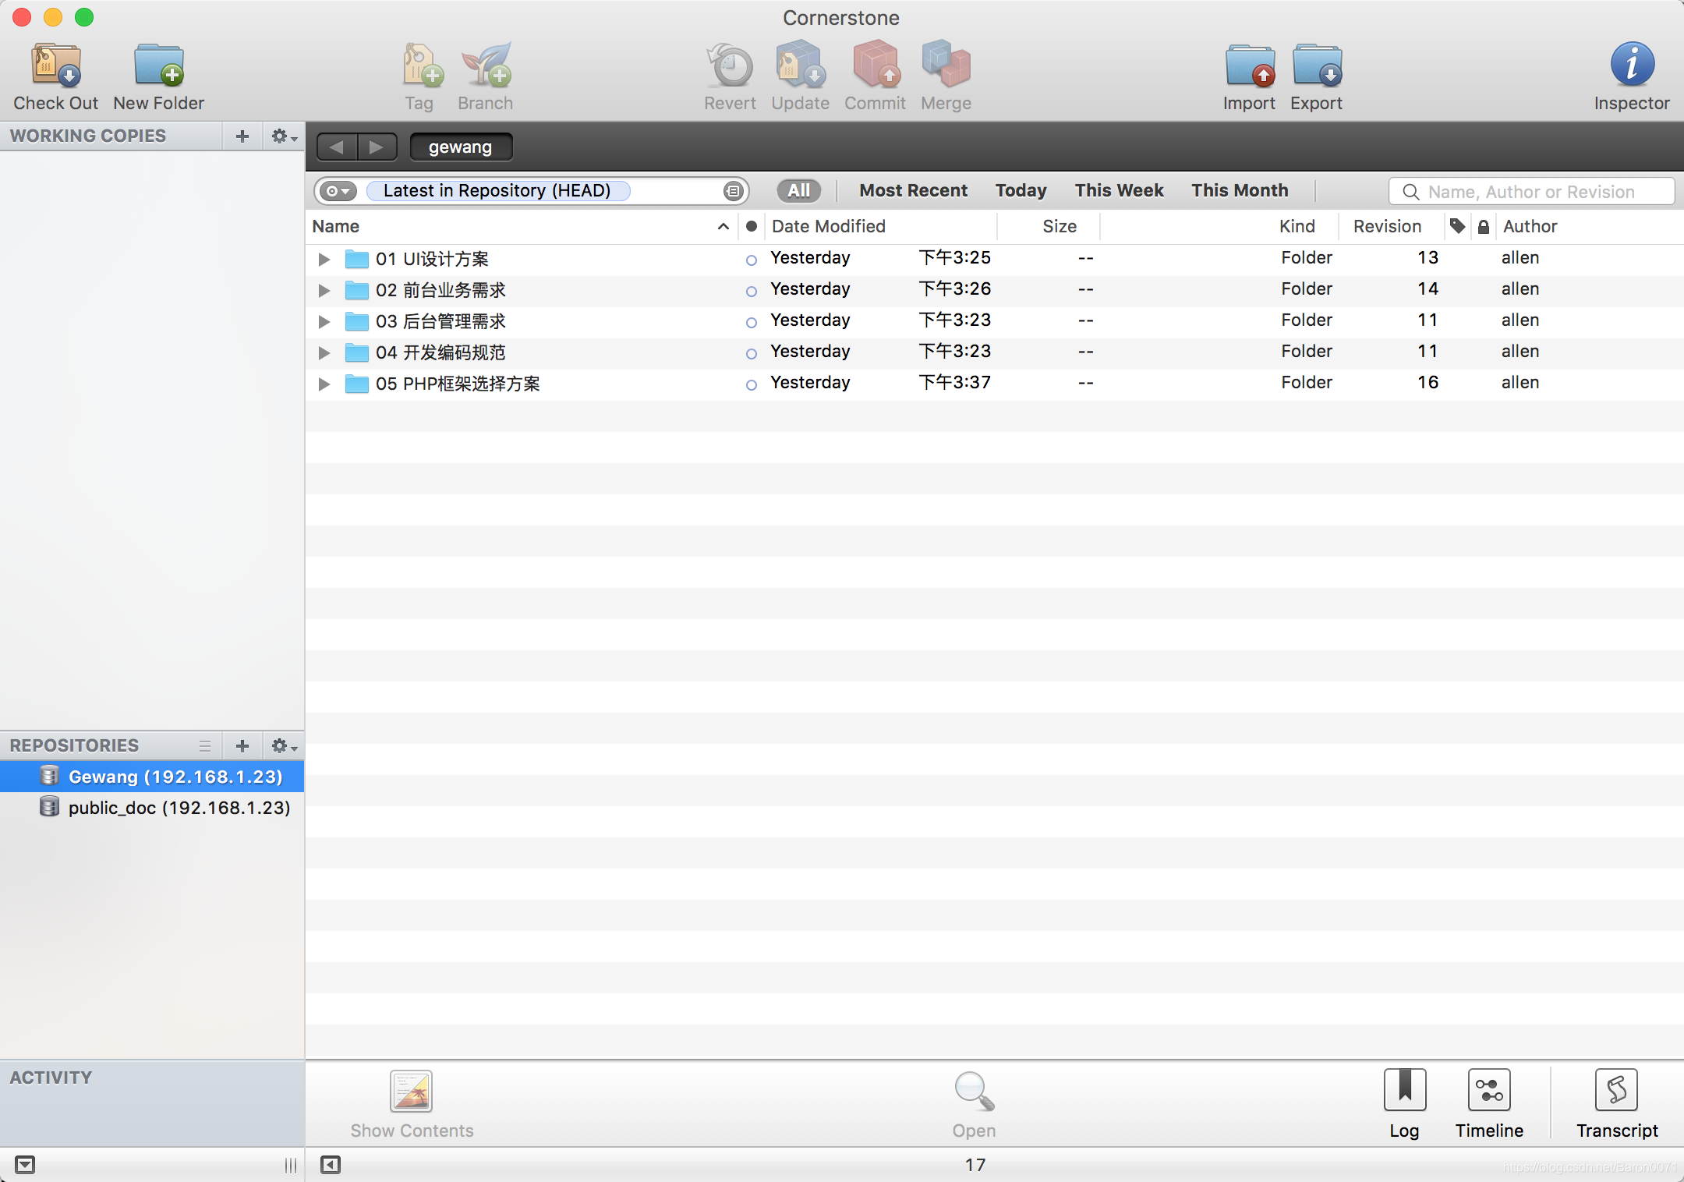Click the Branch toolbar icon

coord(486,65)
